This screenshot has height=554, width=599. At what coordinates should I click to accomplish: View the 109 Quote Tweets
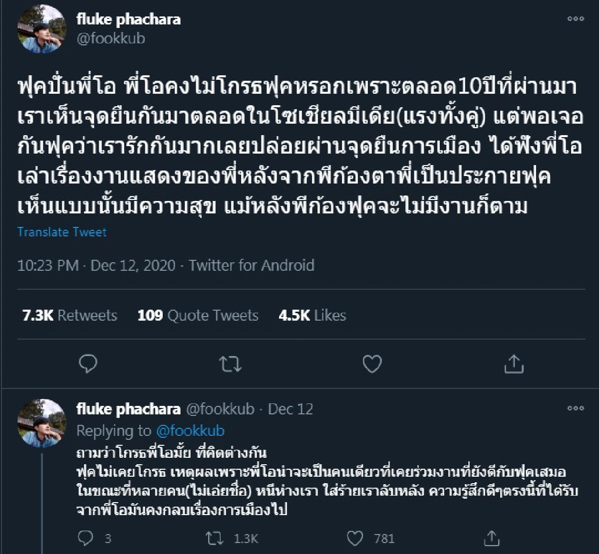(198, 315)
